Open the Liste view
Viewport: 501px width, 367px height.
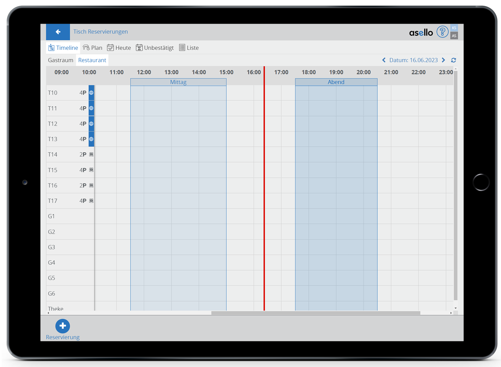coord(189,48)
